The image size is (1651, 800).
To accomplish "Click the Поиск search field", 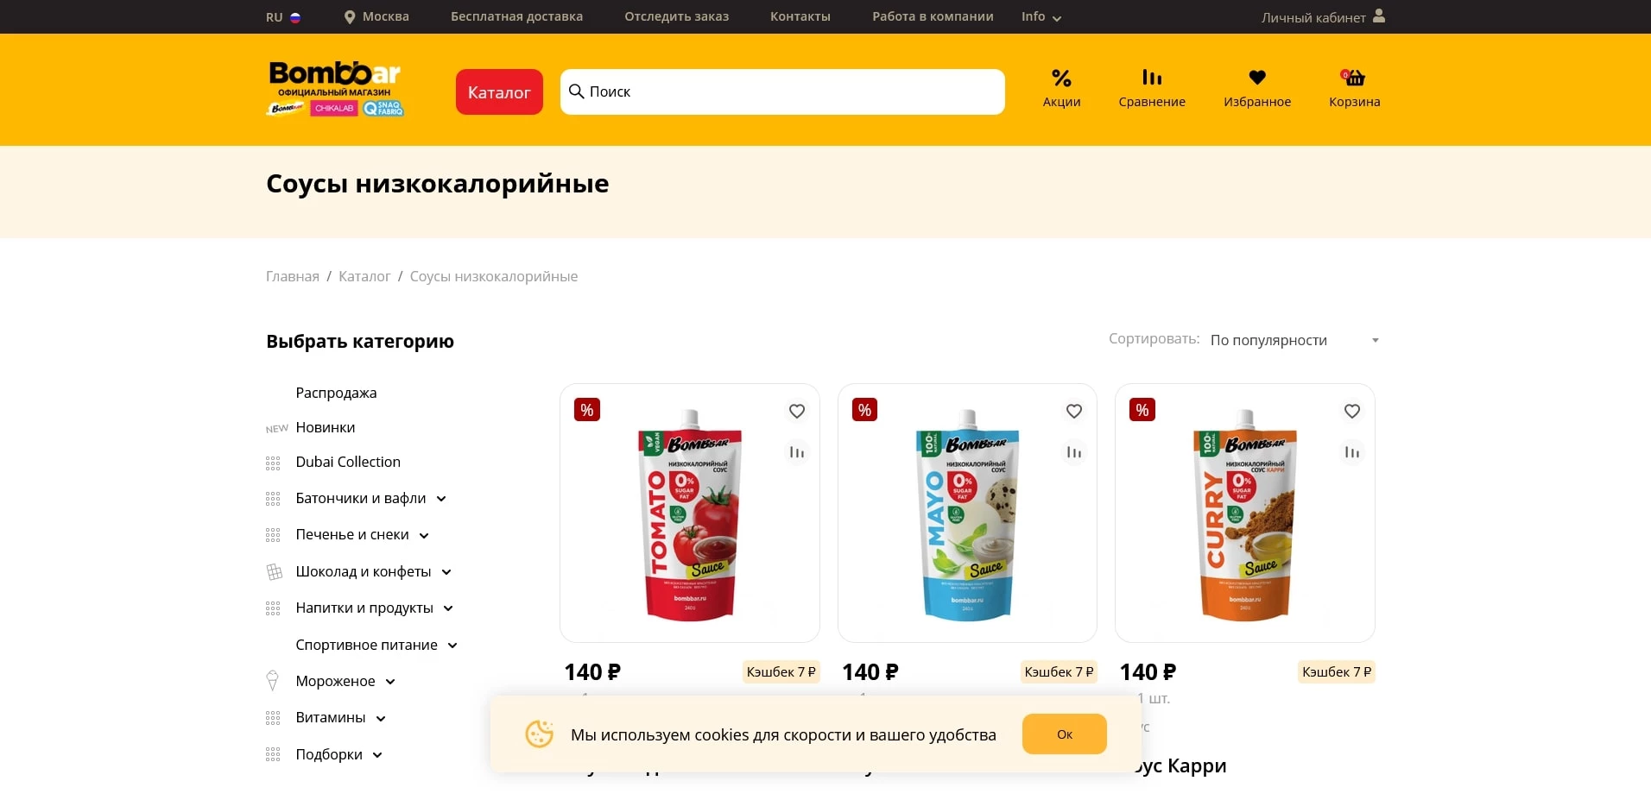I will [782, 91].
